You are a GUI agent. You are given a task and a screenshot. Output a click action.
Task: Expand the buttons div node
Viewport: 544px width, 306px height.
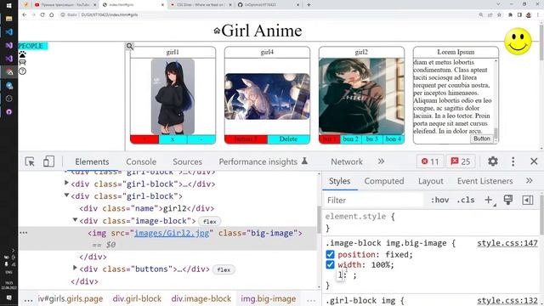click(x=75, y=269)
